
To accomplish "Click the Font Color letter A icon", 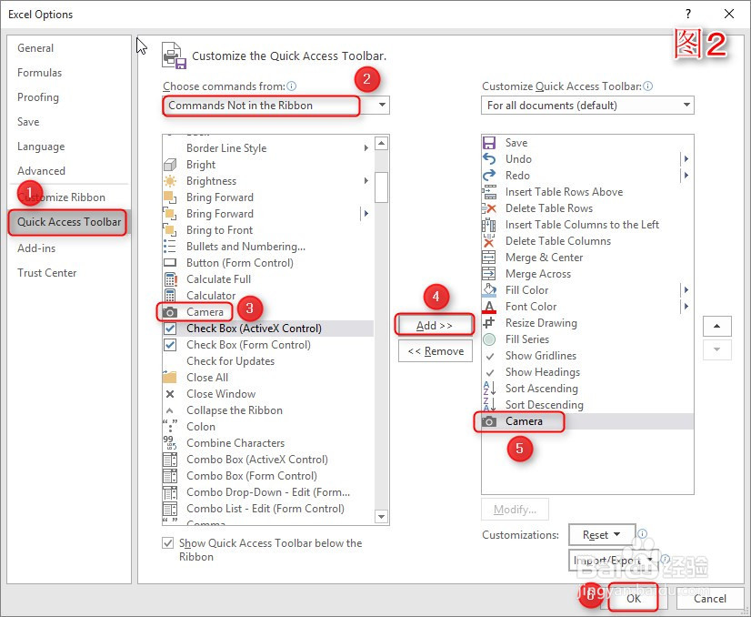I will tap(489, 307).
